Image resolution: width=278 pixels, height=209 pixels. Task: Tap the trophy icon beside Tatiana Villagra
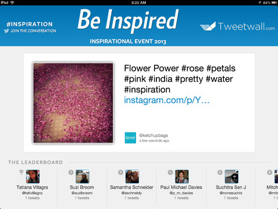coord(21,172)
